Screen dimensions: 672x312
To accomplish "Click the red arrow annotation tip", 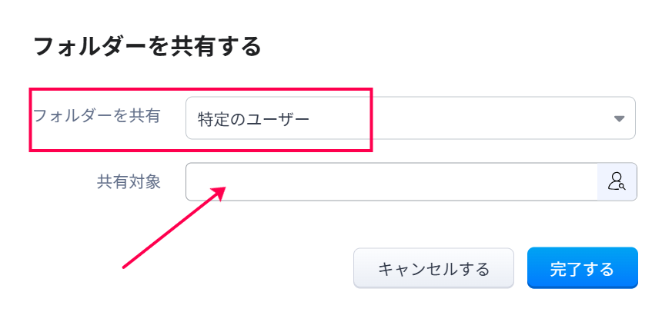I will tap(222, 187).
